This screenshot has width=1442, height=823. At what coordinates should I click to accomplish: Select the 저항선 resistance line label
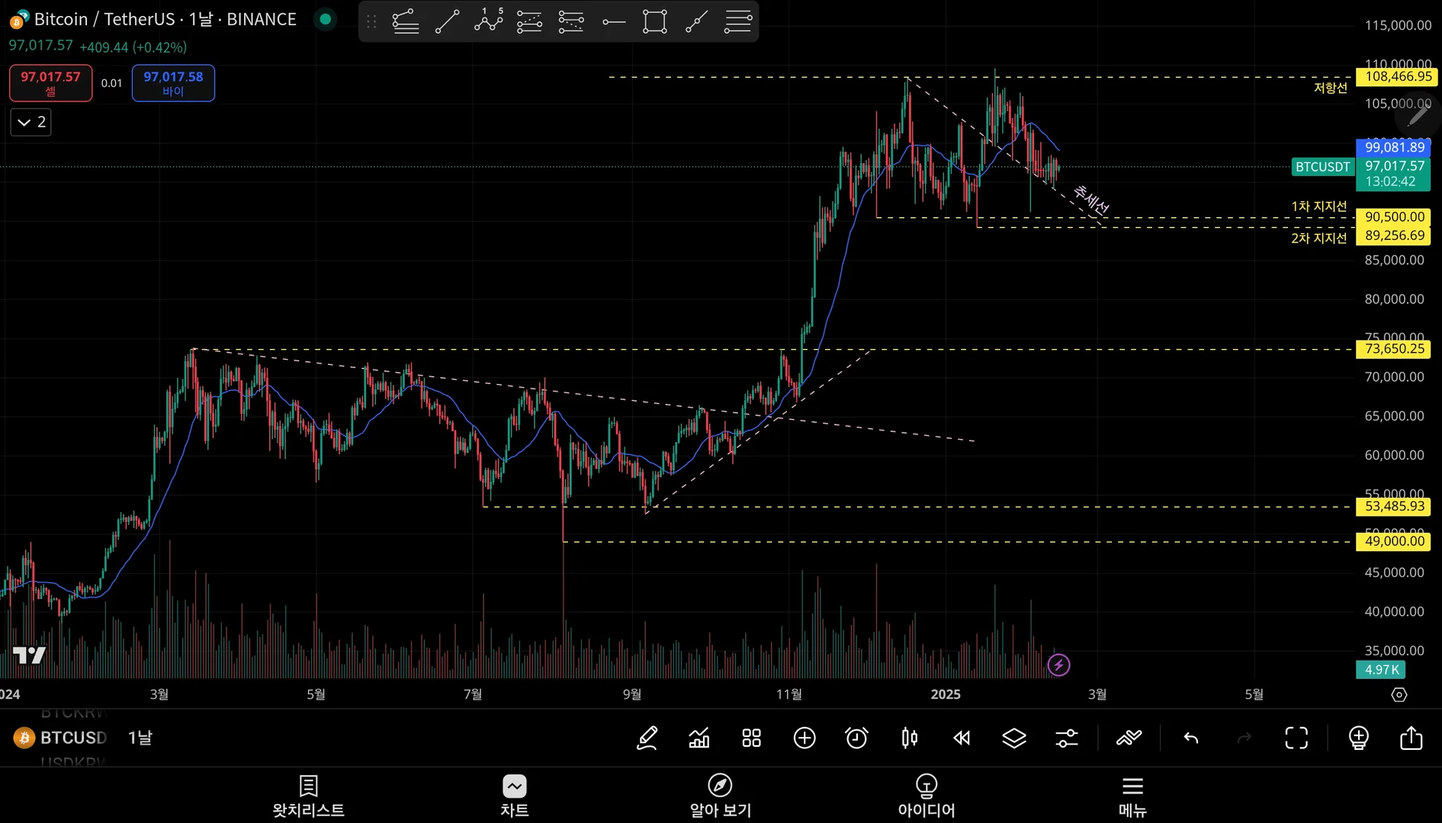tap(1331, 88)
